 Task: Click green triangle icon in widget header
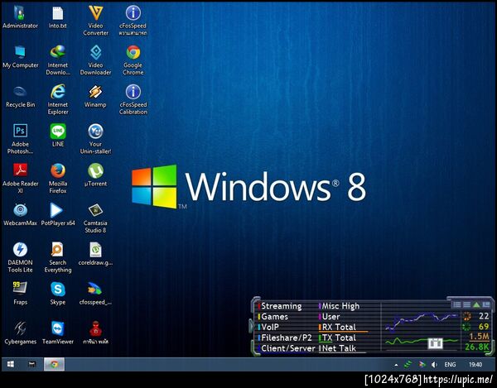476,304
